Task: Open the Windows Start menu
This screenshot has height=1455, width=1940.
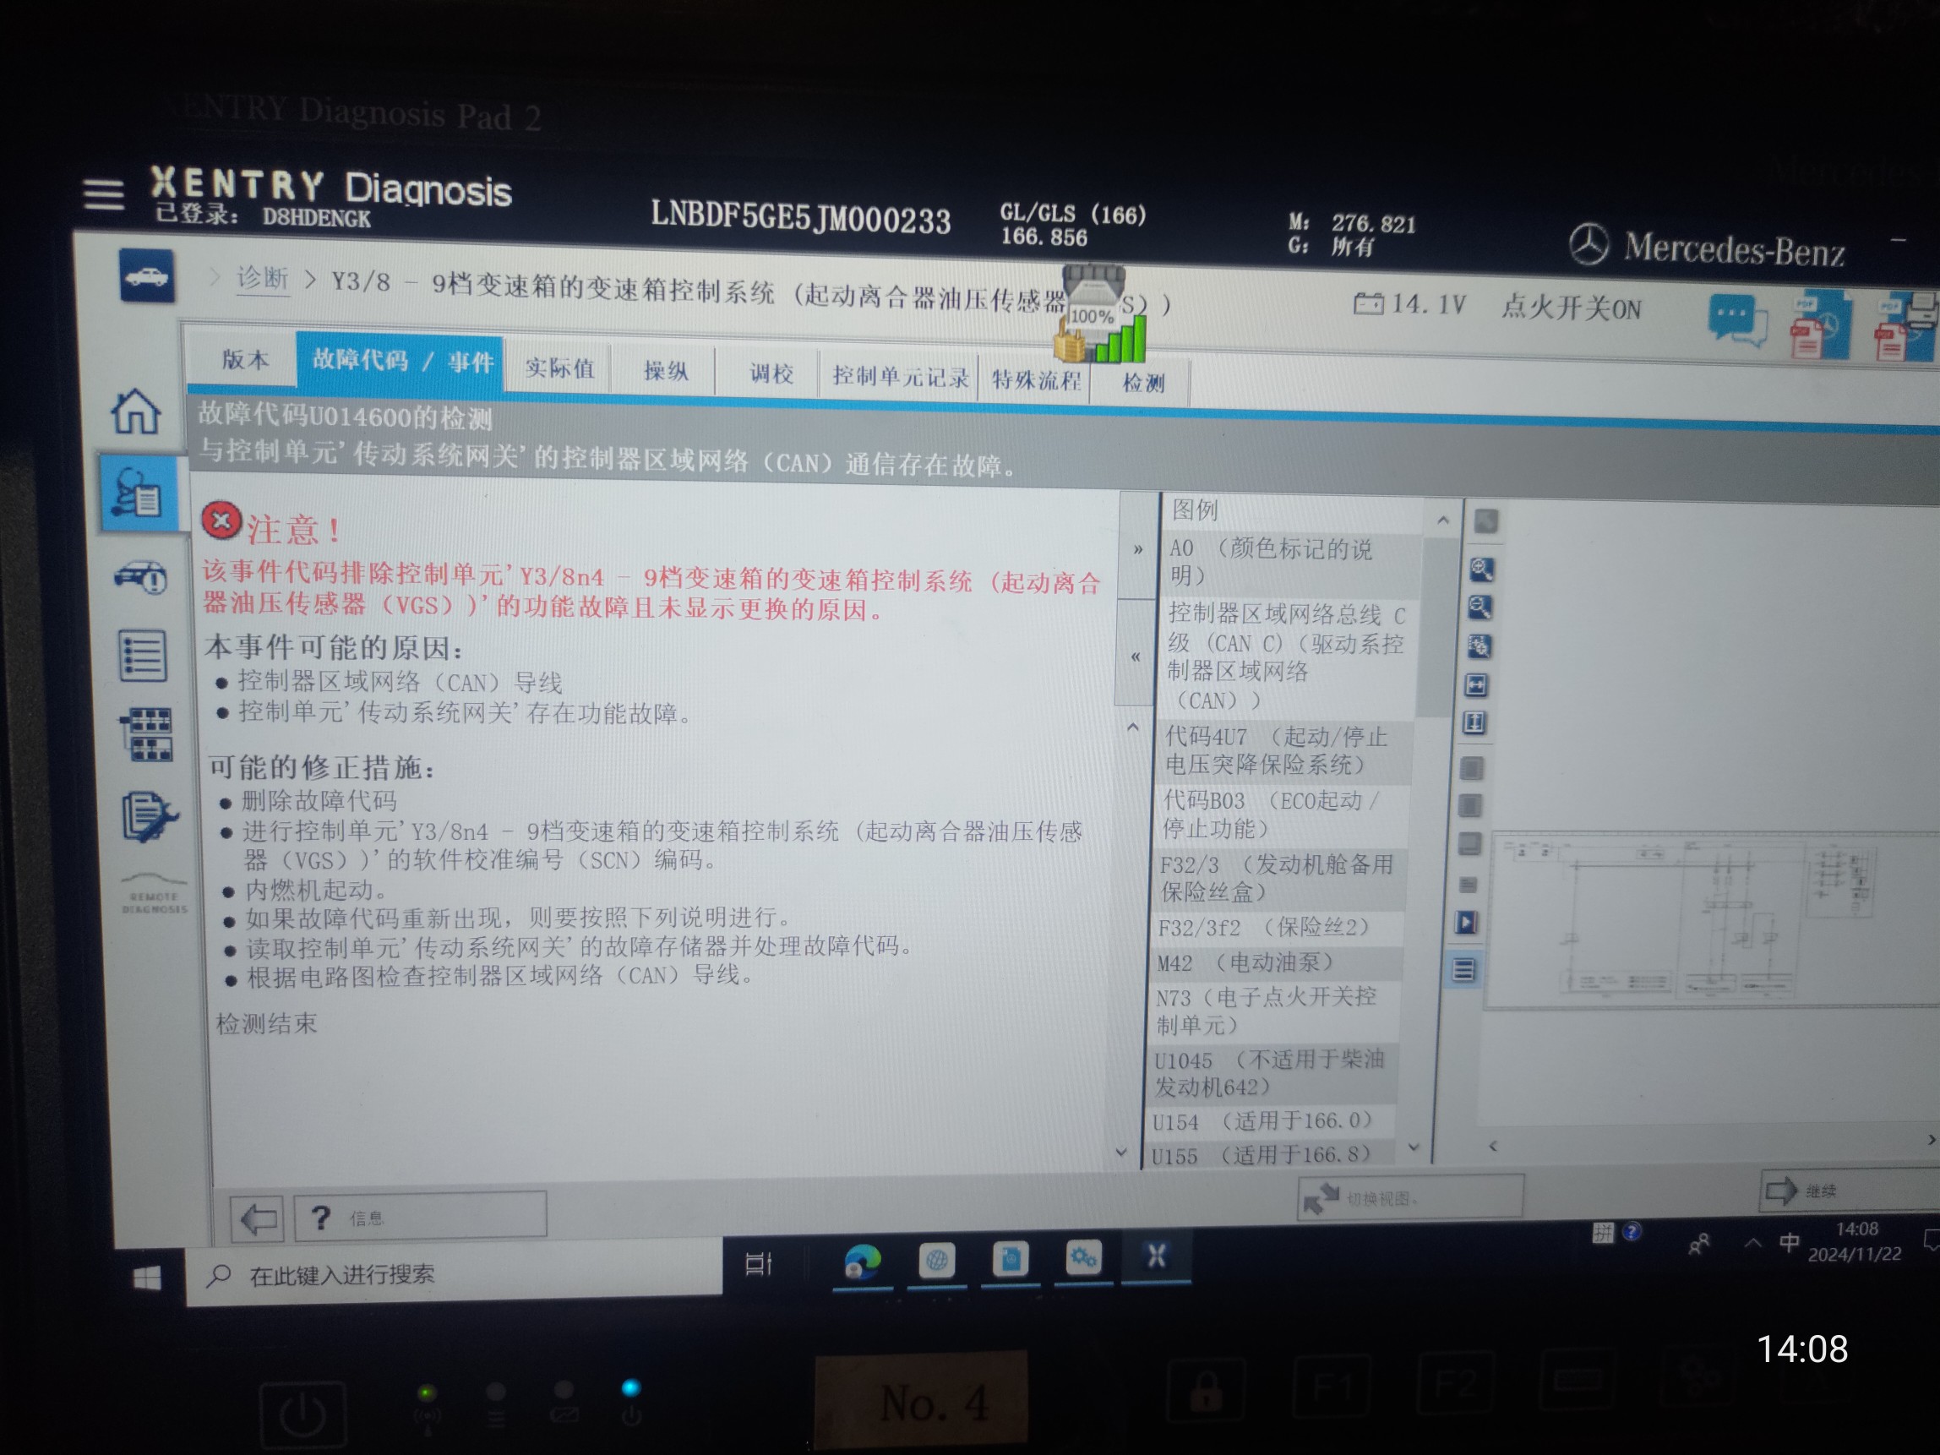Action: (x=147, y=1279)
